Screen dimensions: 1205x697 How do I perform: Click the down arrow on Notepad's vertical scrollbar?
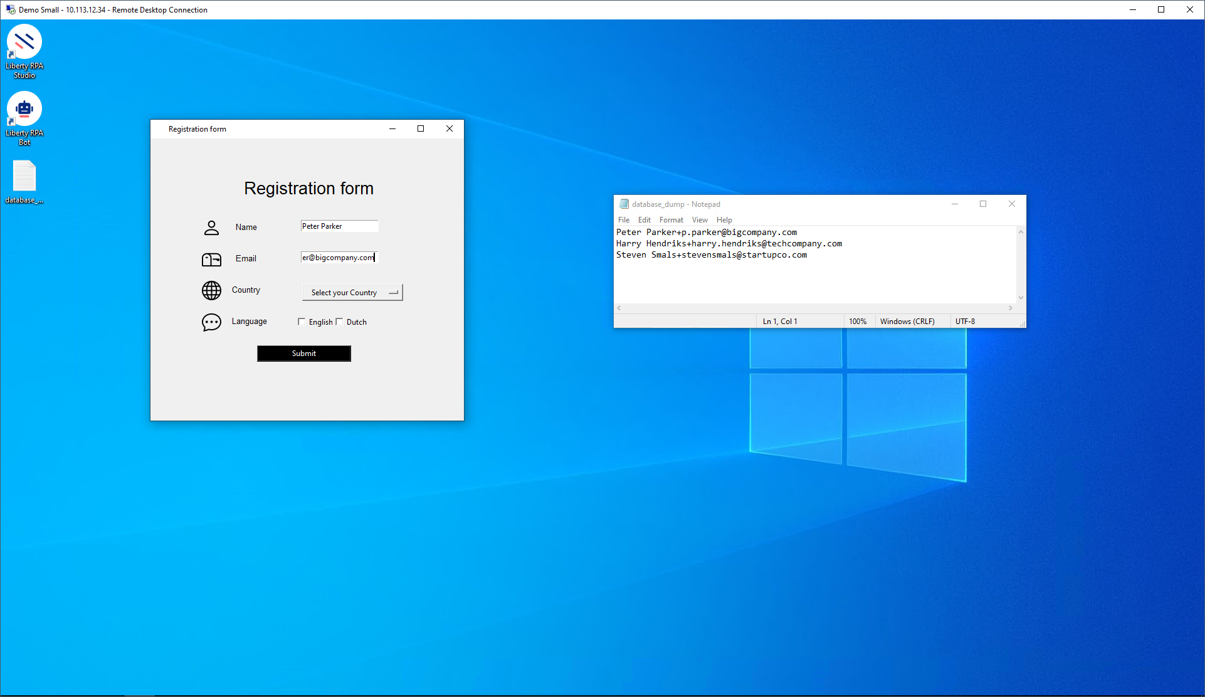coord(1021,298)
